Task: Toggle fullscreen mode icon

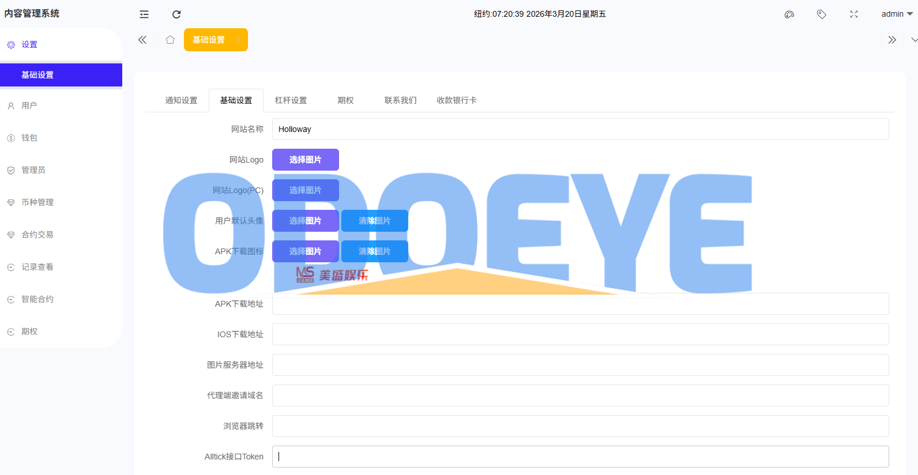Action: click(854, 14)
